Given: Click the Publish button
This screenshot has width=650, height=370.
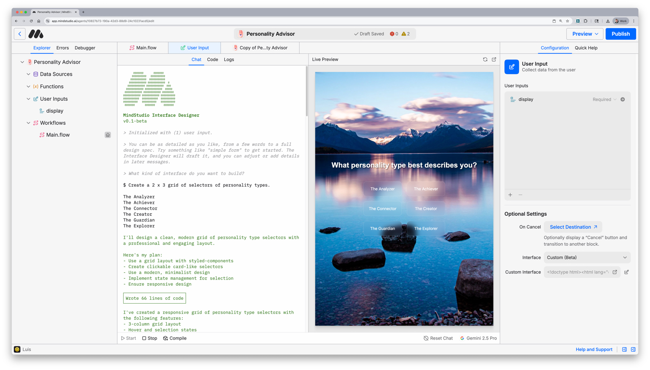Looking at the screenshot, I should pos(620,34).
